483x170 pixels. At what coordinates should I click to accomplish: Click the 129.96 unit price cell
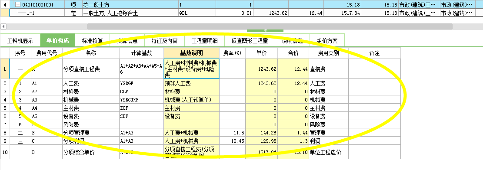pos(262,141)
